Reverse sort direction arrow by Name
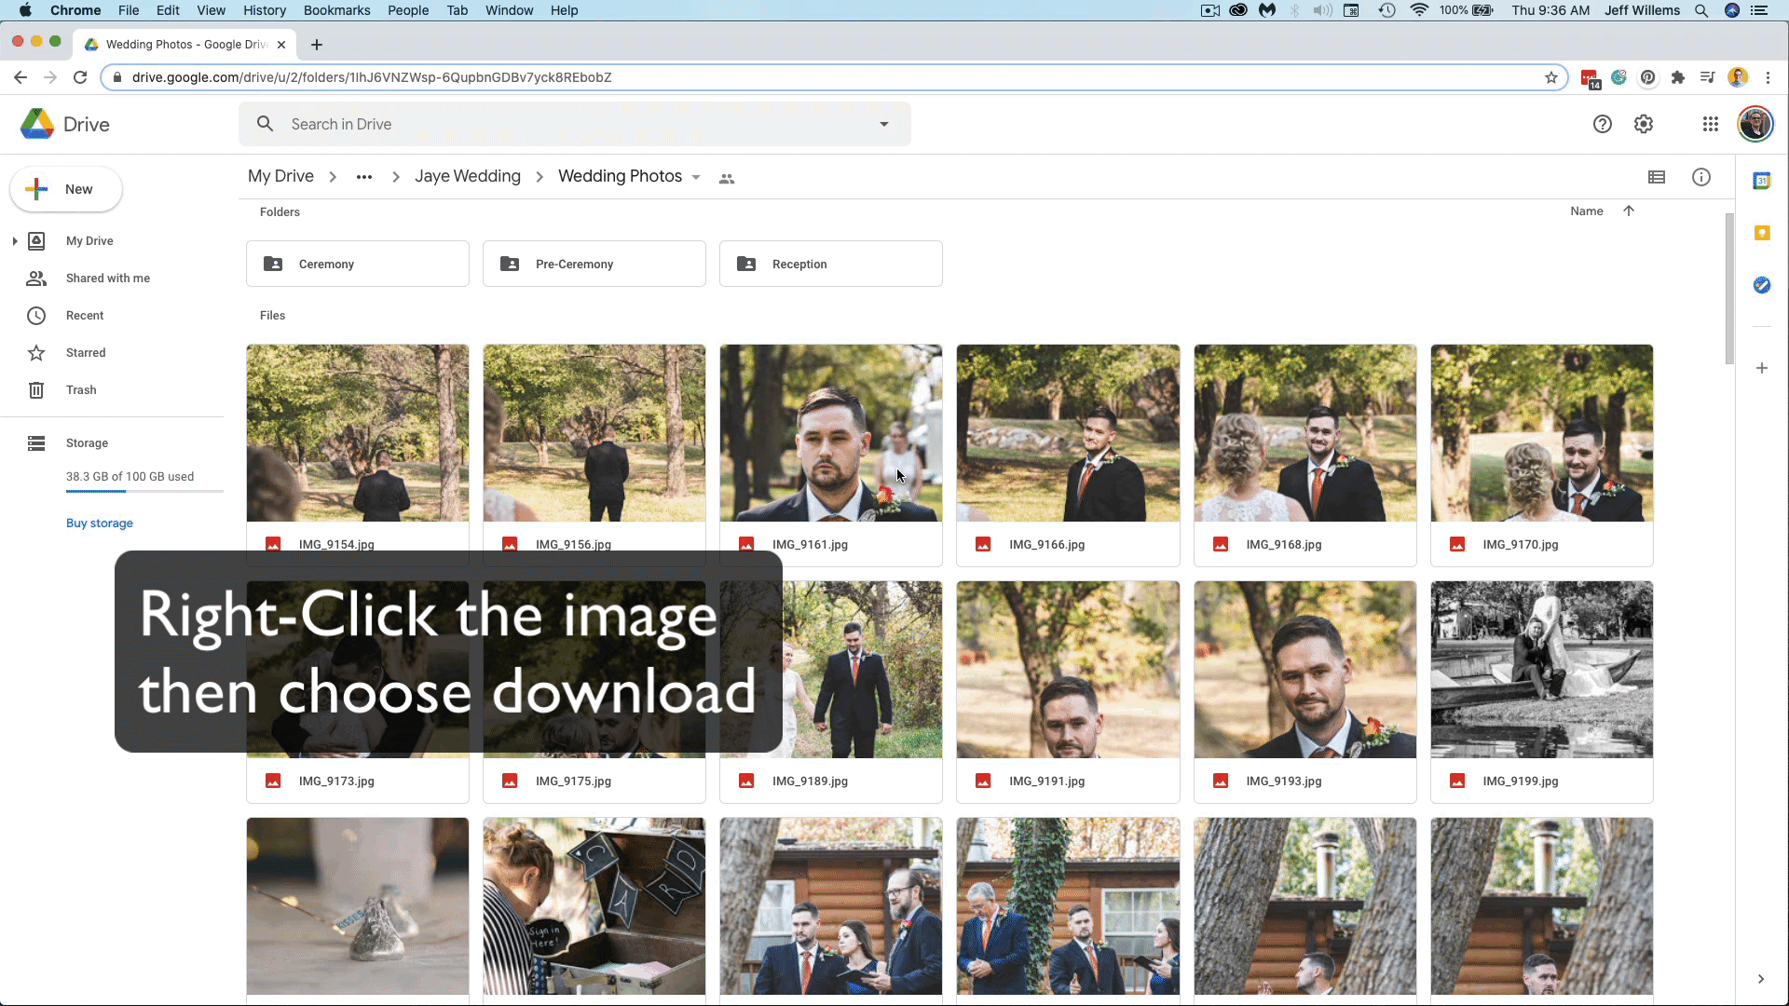The height and width of the screenshot is (1006, 1789). (1629, 211)
